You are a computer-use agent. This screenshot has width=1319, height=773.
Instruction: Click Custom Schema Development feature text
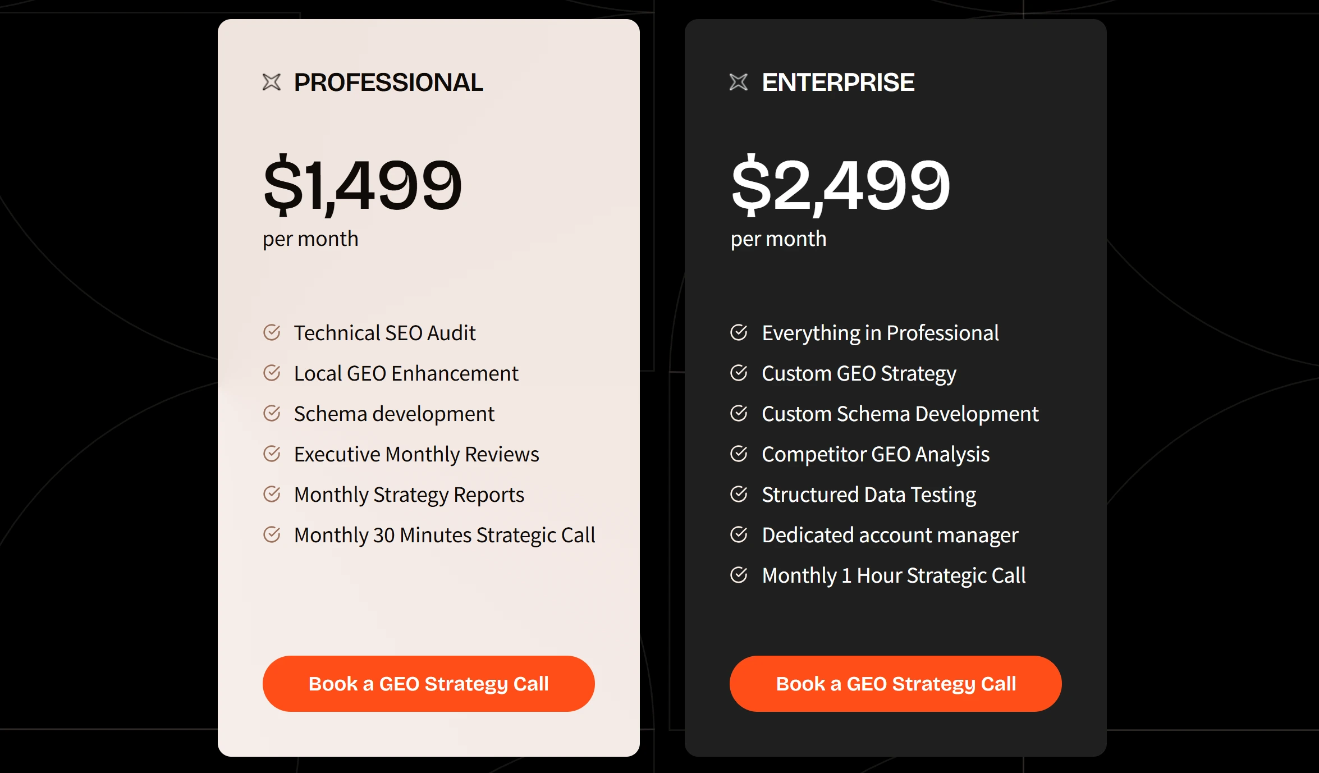pos(900,414)
